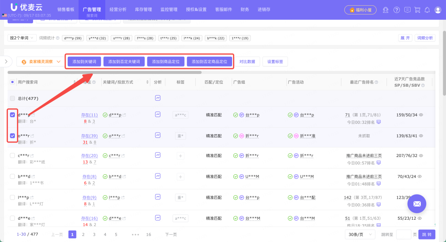Open the floating email envelope button
Screen dimensions: 446x242
(417, 204)
